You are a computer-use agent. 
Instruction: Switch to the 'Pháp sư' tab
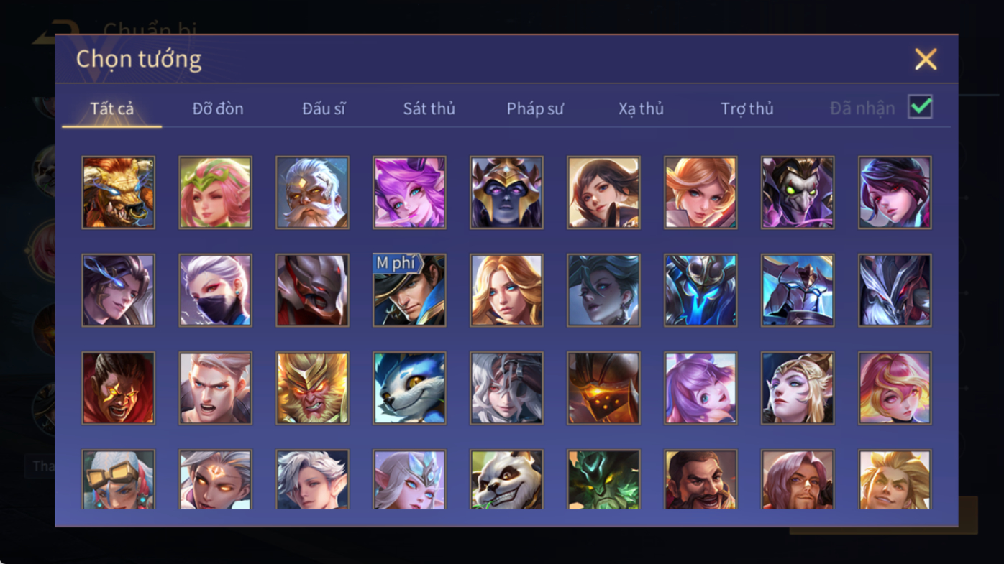coord(535,108)
